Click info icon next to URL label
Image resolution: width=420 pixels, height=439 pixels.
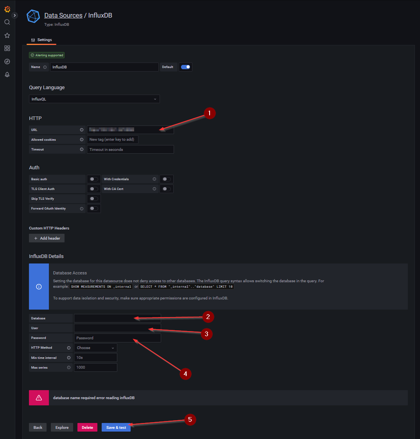82,130
